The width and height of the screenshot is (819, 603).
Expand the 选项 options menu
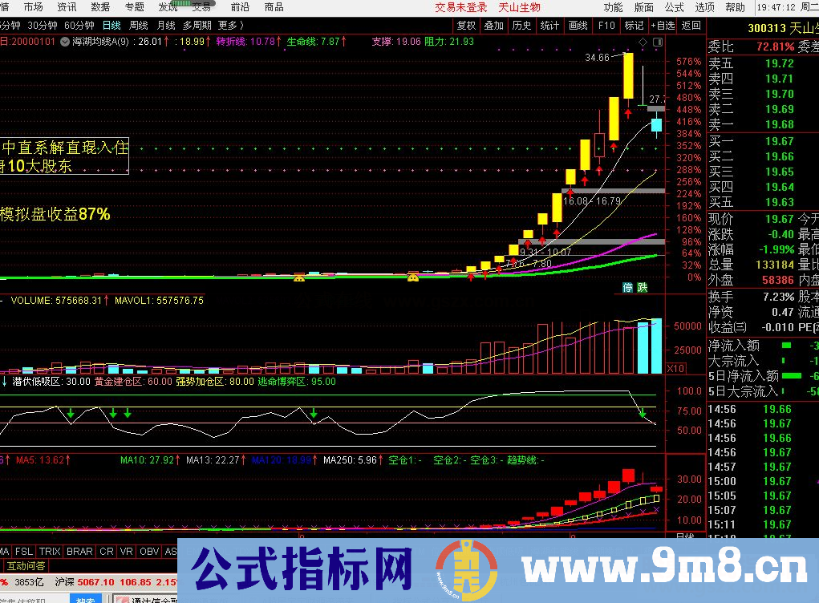click(x=703, y=8)
